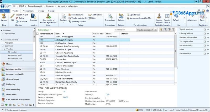Refresh the vendor list
The image size is (210, 112).
[176, 17]
